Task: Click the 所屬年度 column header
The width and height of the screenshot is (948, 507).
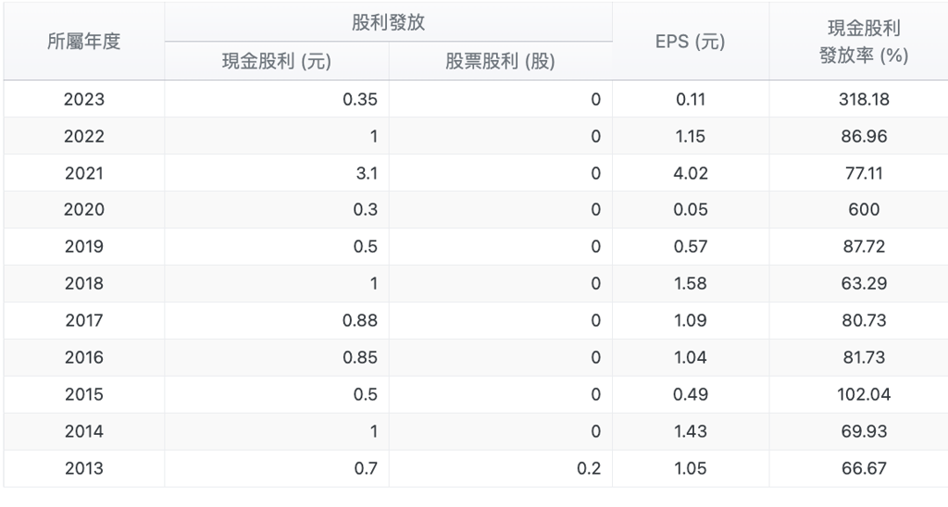Action: pos(84,42)
